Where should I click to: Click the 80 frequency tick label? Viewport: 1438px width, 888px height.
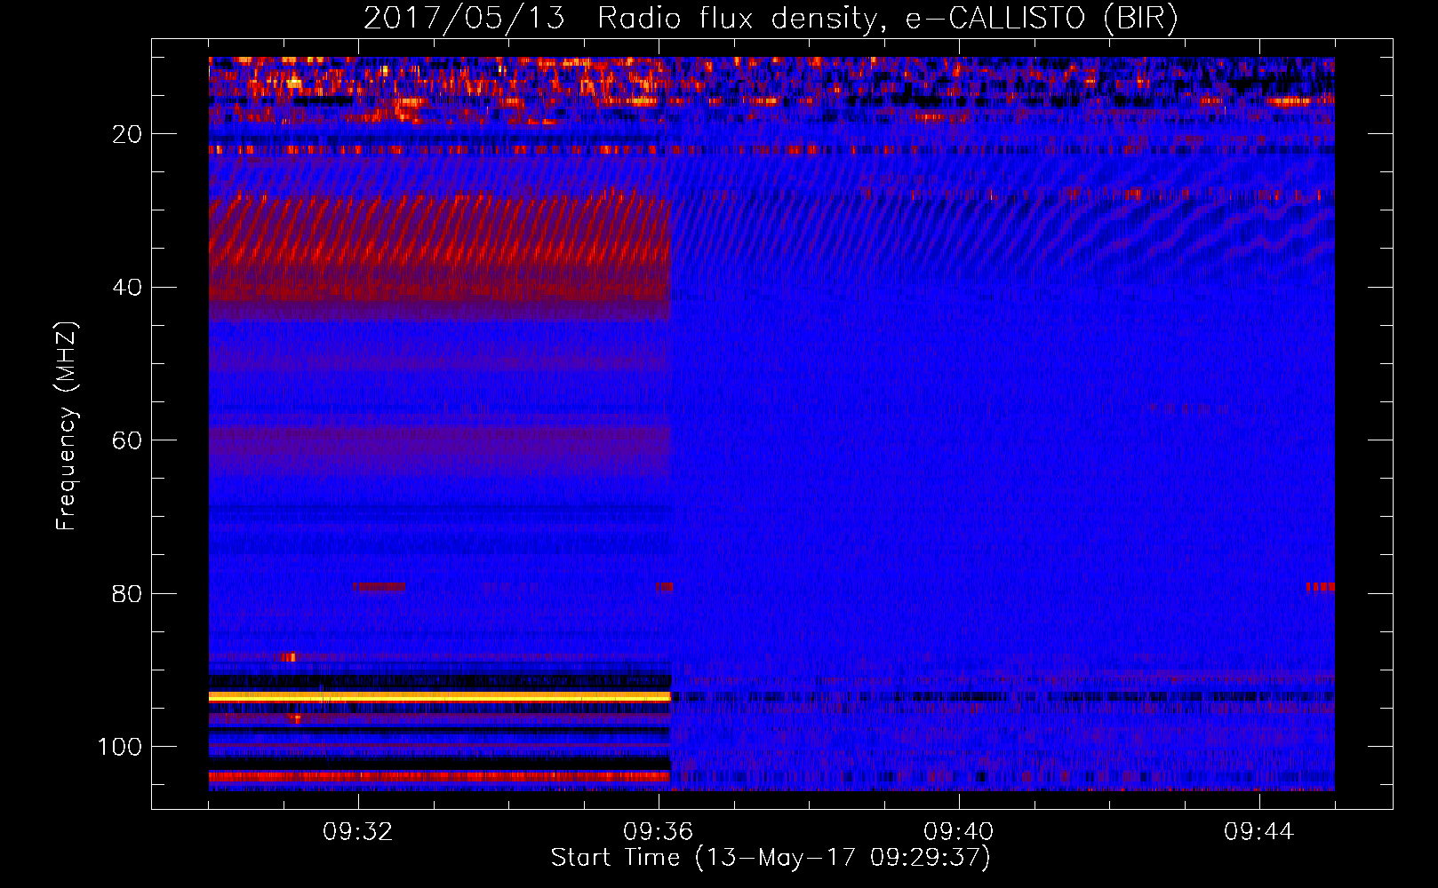127,593
